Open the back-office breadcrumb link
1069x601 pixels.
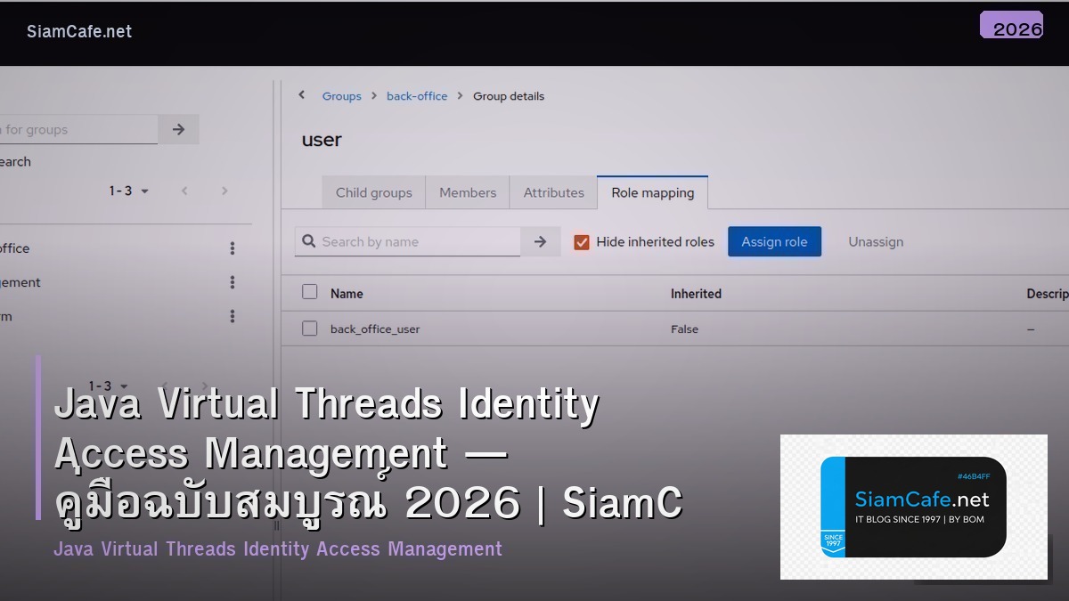click(x=417, y=95)
